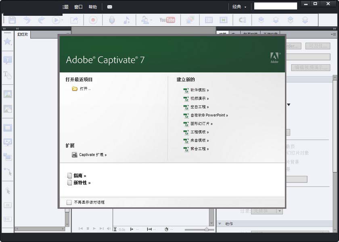Viewport: 339px width, 242px height.
Task: Toggle the slide grid view icon
Action: coord(209,19)
